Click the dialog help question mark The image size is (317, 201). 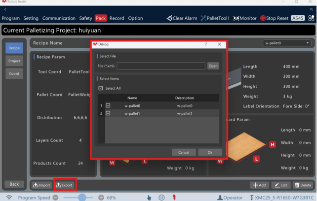pos(206,44)
